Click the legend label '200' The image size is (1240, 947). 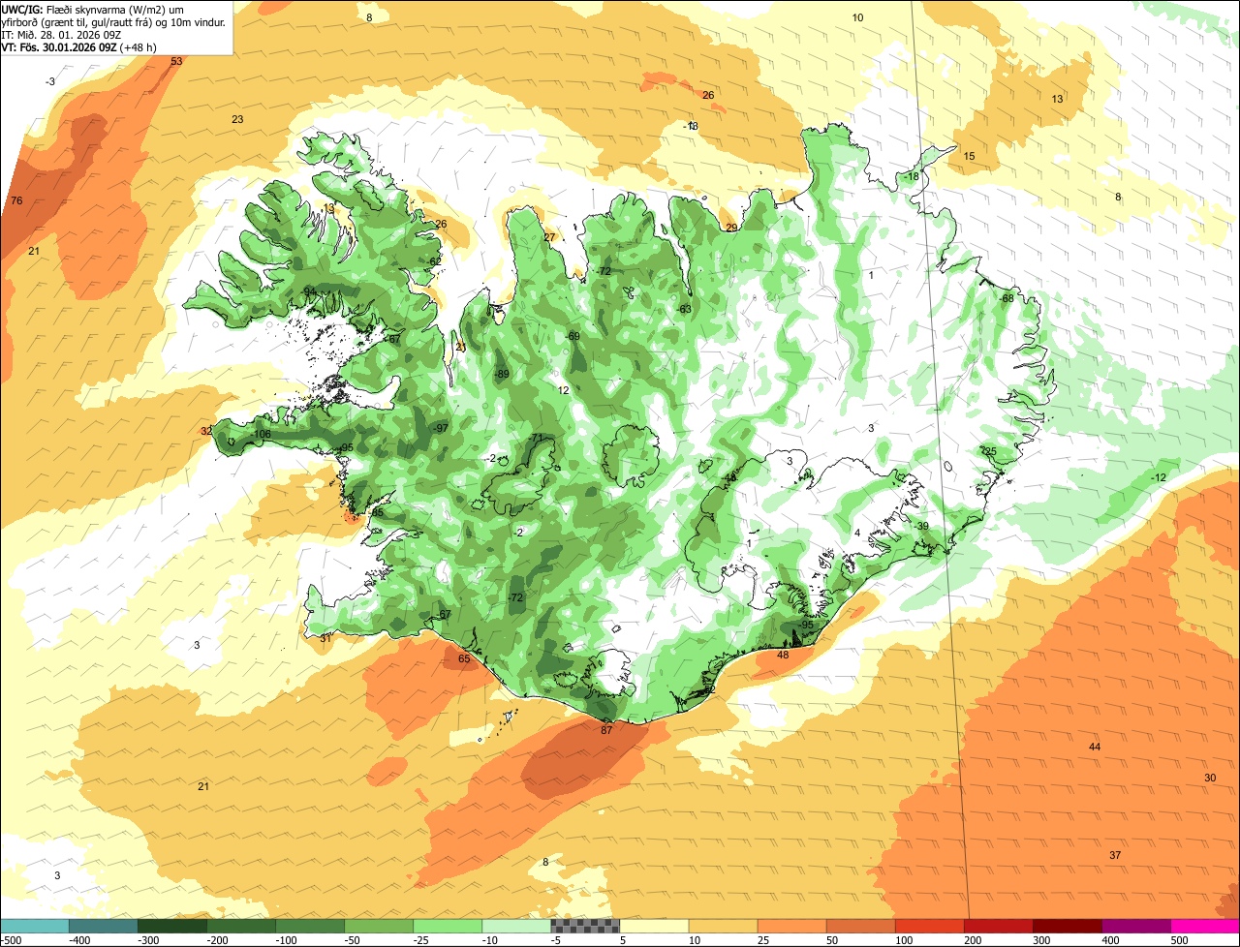point(973,940)
